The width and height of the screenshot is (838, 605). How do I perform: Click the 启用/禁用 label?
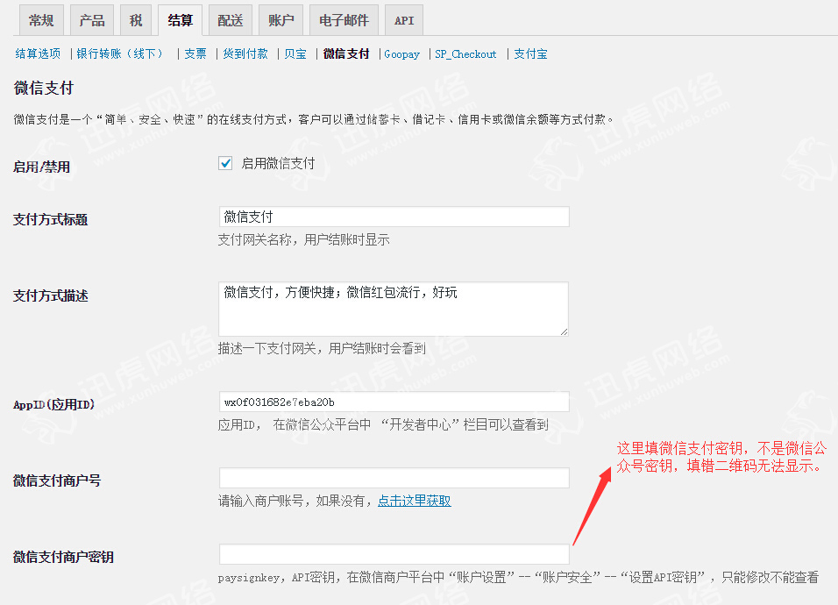42,167
